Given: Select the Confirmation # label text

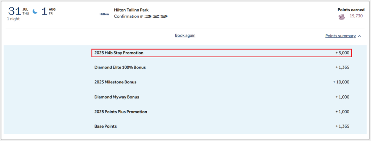Looking at the screenshot, I should point(128,16).
